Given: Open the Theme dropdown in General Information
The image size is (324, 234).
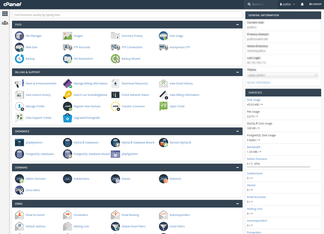Looking at the screenshot, I should tap(283, 75).
